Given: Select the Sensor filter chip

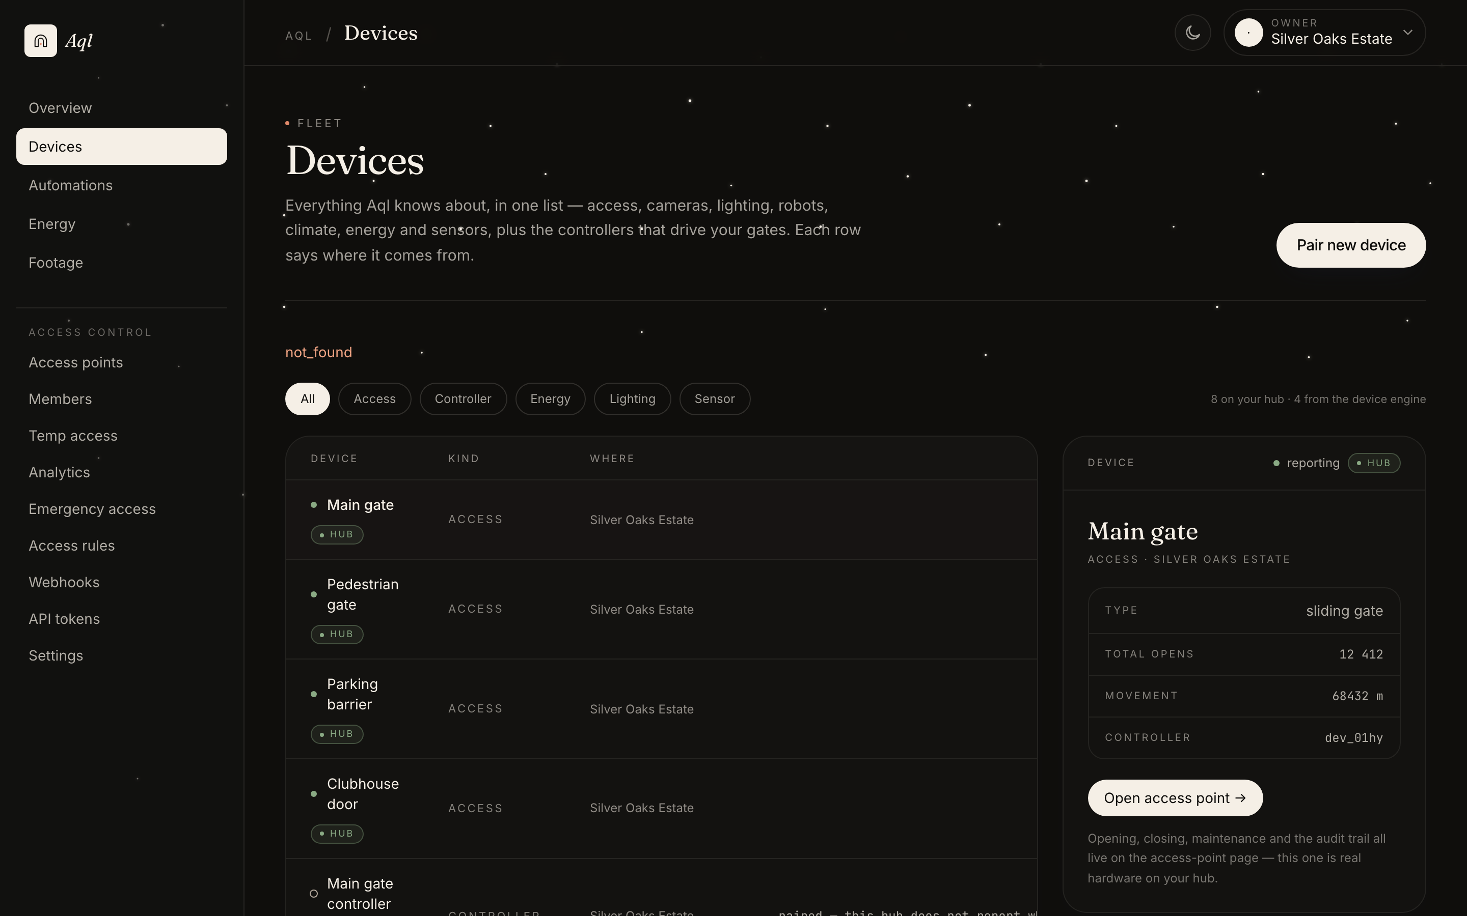Looking at the screenshot, I should tap(715, 398).
